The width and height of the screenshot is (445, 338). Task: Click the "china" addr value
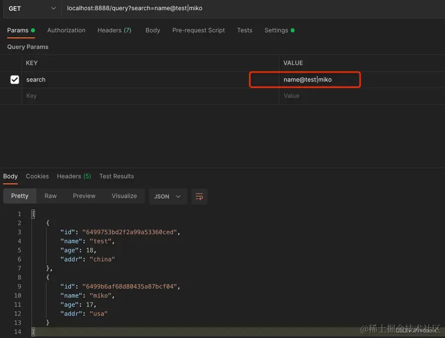[102, 259]
